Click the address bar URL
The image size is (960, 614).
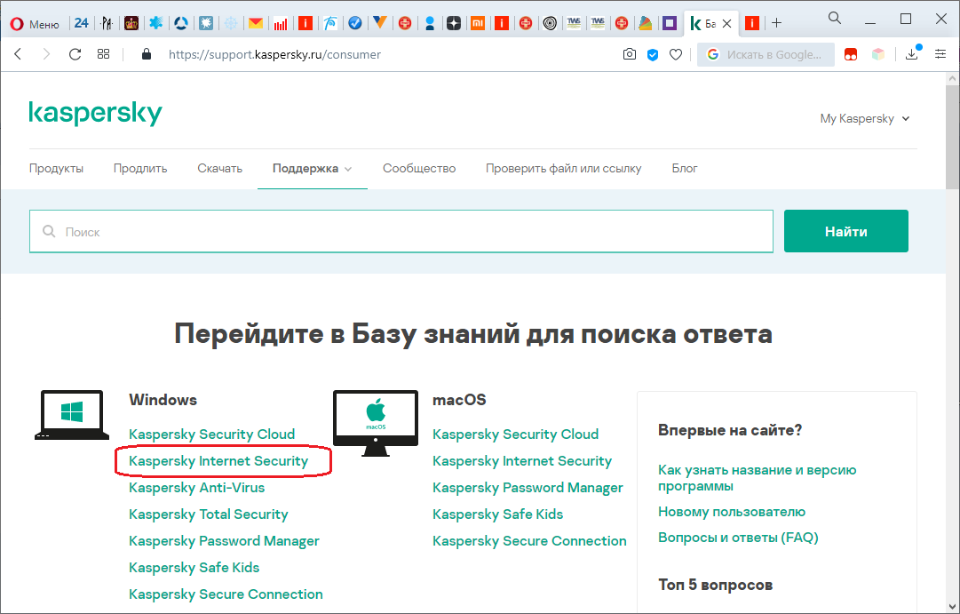click(274, 54)
